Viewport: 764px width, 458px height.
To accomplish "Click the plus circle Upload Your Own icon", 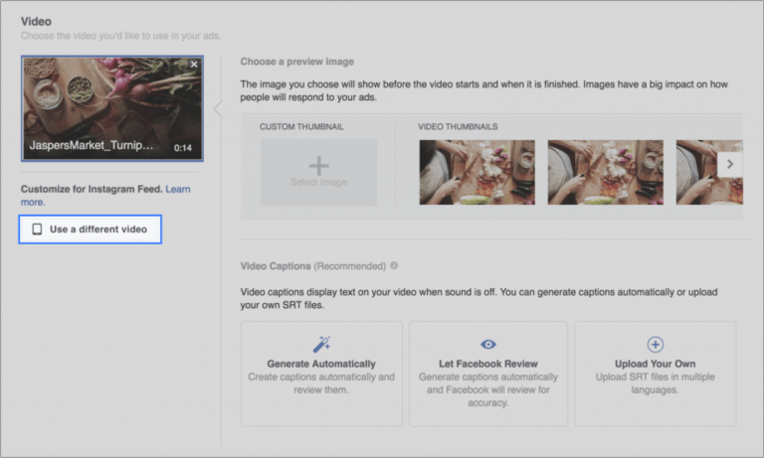I will click(655, 344).
